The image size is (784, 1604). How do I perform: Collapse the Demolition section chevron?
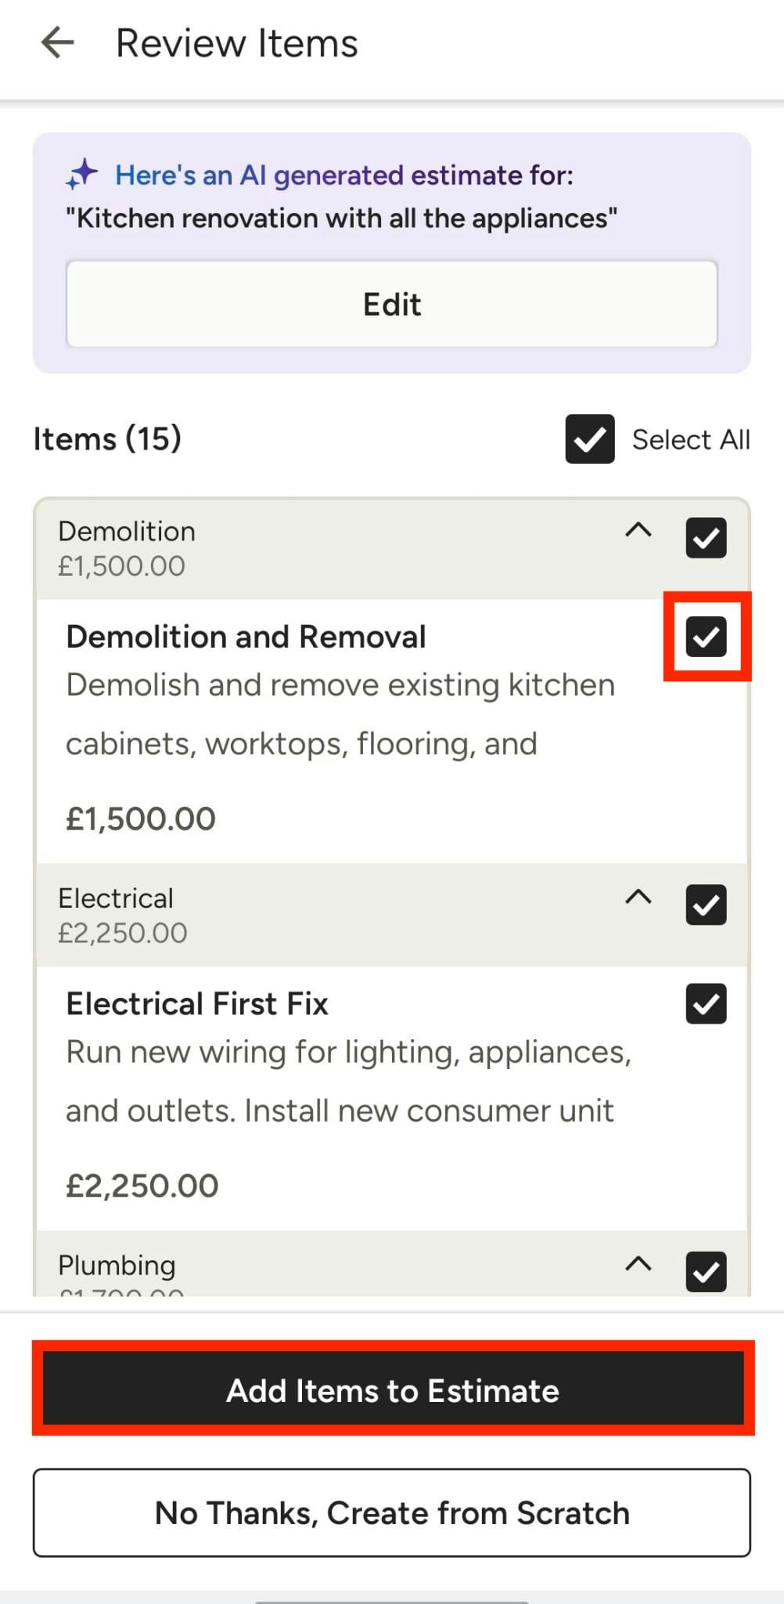click(x=638, y=530)
